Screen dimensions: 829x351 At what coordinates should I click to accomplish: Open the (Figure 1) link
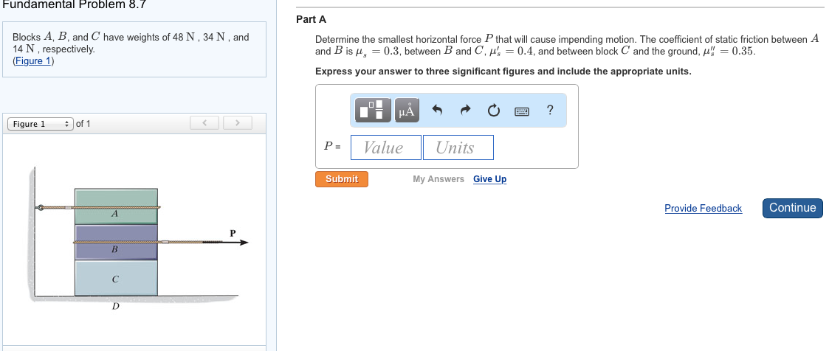click(x=33, y=60)
